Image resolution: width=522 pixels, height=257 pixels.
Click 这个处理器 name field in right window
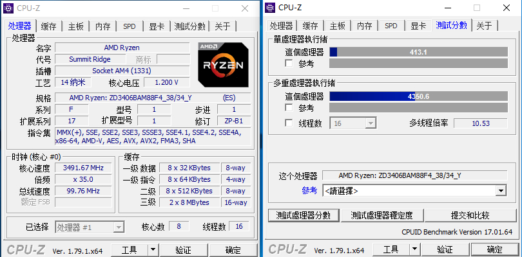click(415, 175)
